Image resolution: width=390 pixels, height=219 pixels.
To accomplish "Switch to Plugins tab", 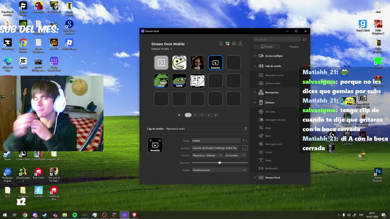I will click(x=294, y=47).
